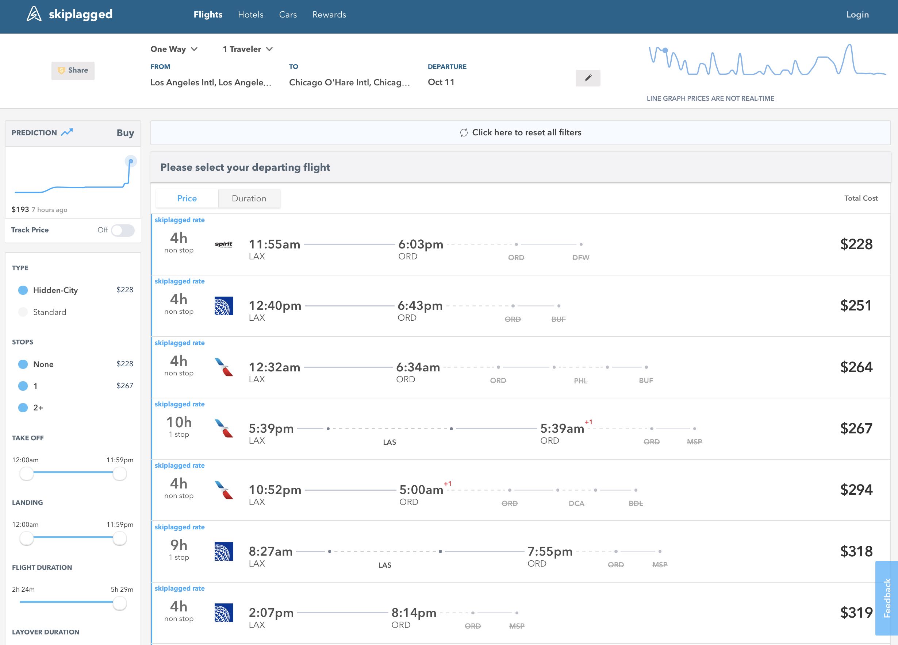898x645 pixels.
Task: Click the marker dot on the price line graph
Action: point(665,50)
